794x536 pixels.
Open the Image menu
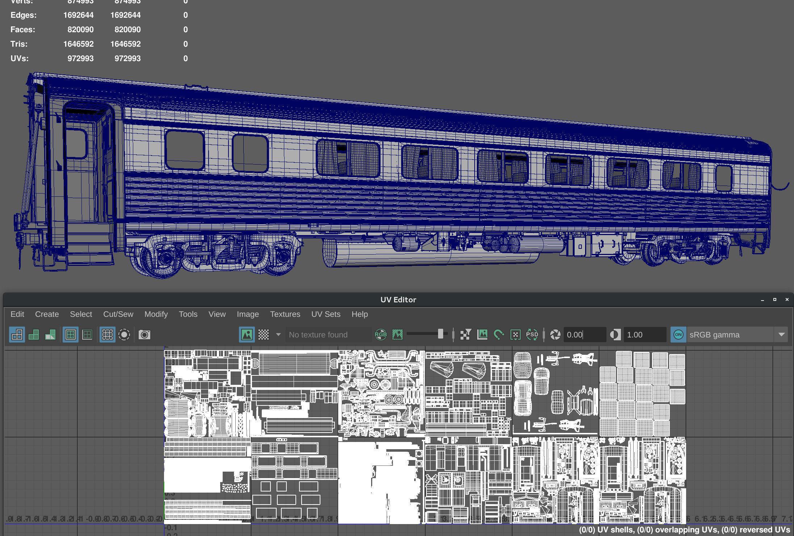click(248, 314)
